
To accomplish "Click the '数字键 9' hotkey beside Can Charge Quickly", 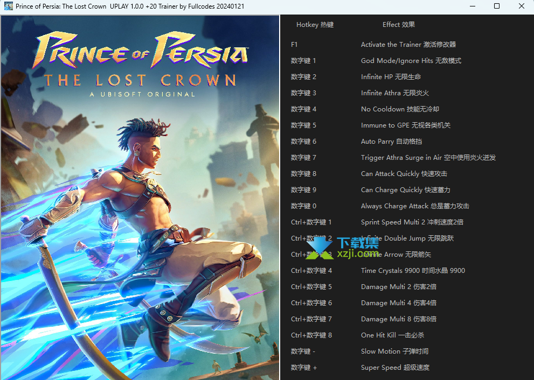I will [x=303, y=190].
